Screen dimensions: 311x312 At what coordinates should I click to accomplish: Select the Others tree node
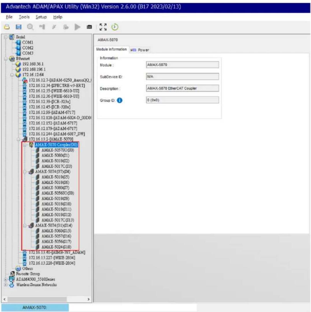(27, 268)
